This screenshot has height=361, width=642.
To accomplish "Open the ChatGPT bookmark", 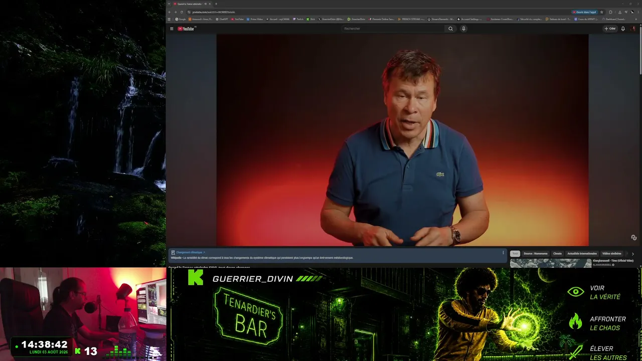I will 222,19.
